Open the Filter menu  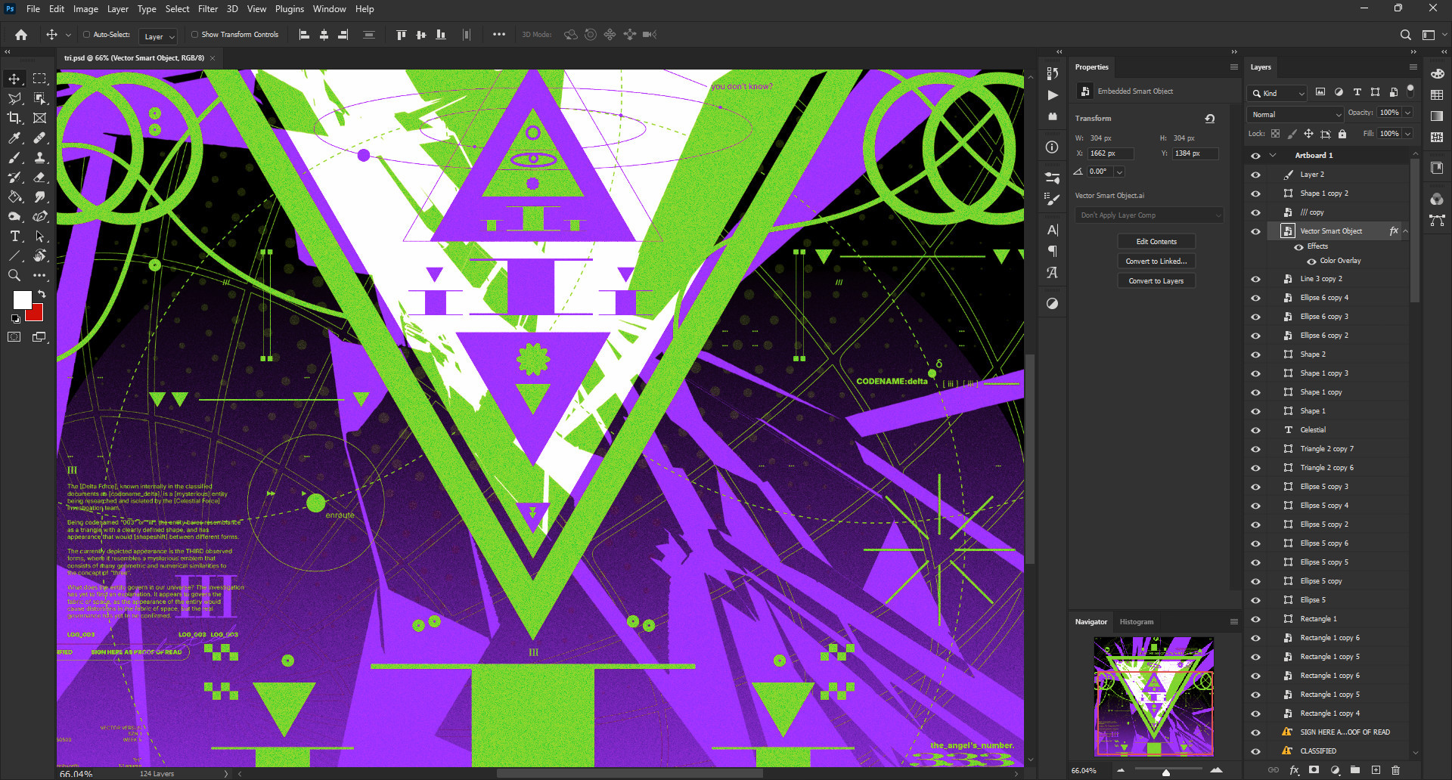(x=208, y=9)
